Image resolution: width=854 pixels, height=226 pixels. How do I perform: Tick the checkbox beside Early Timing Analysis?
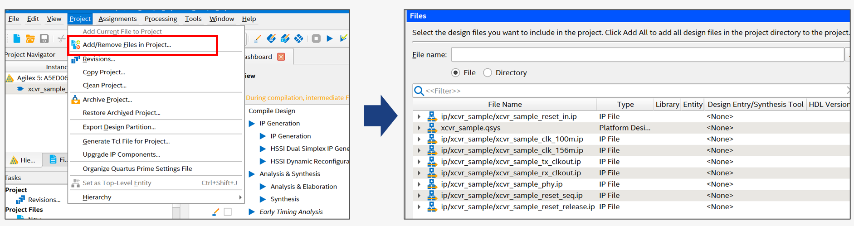coord(228,212)
